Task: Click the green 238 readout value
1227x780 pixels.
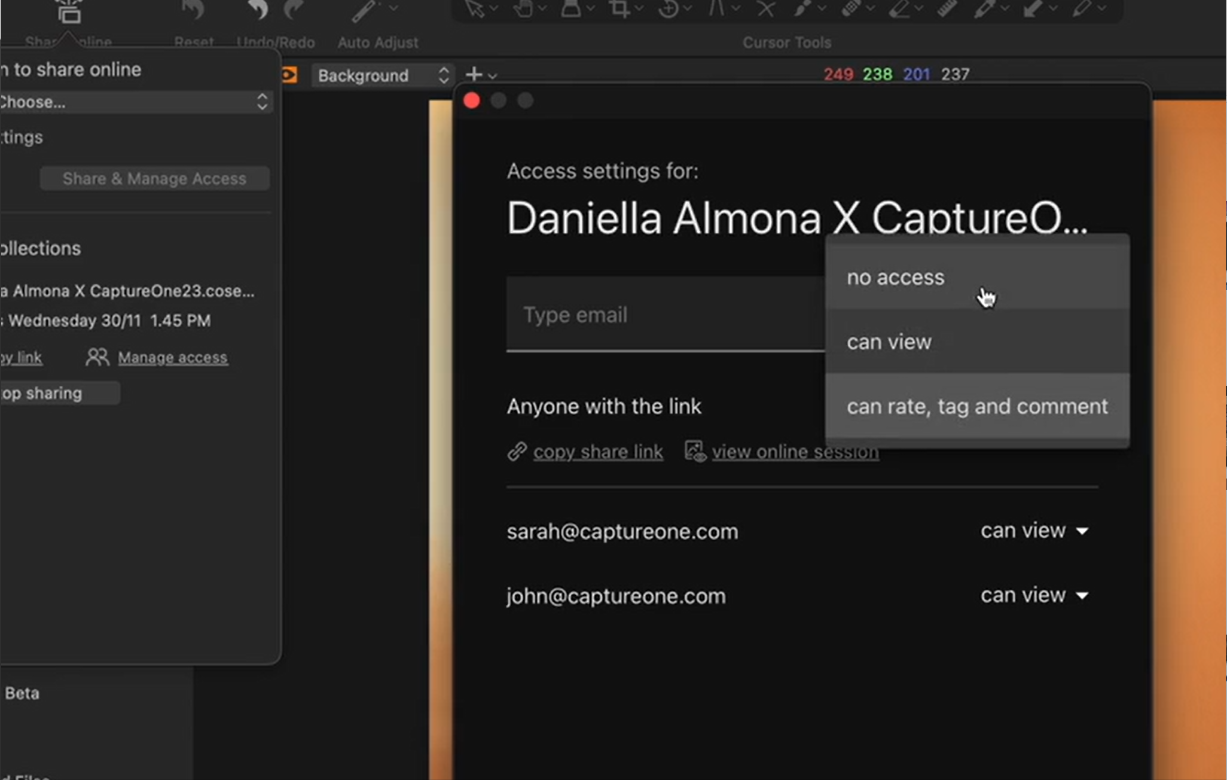Action: pos(877,74)
